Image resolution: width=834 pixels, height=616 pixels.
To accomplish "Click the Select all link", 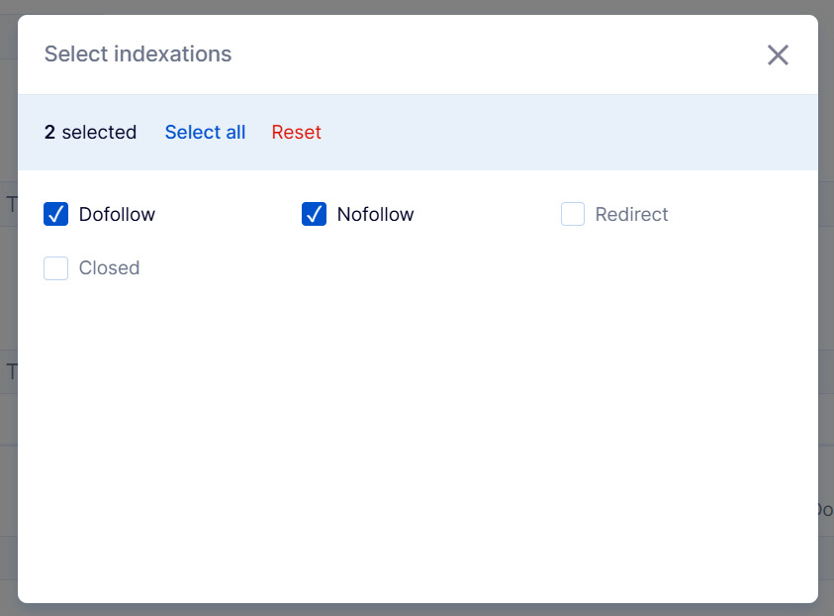I will (x=205, y=133).
